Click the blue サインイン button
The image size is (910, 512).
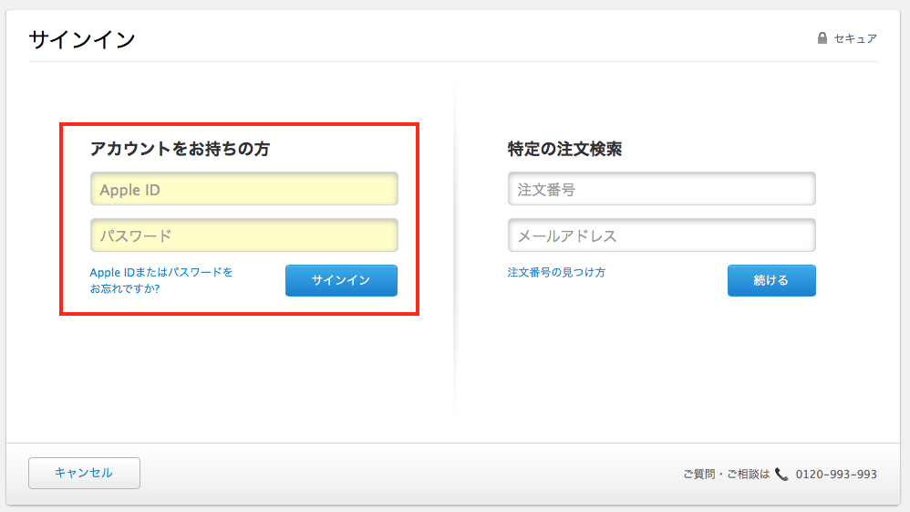tap(341, 281)
